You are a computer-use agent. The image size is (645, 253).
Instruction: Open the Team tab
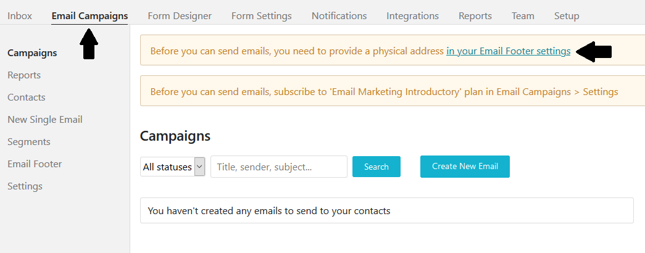point(523,16)
